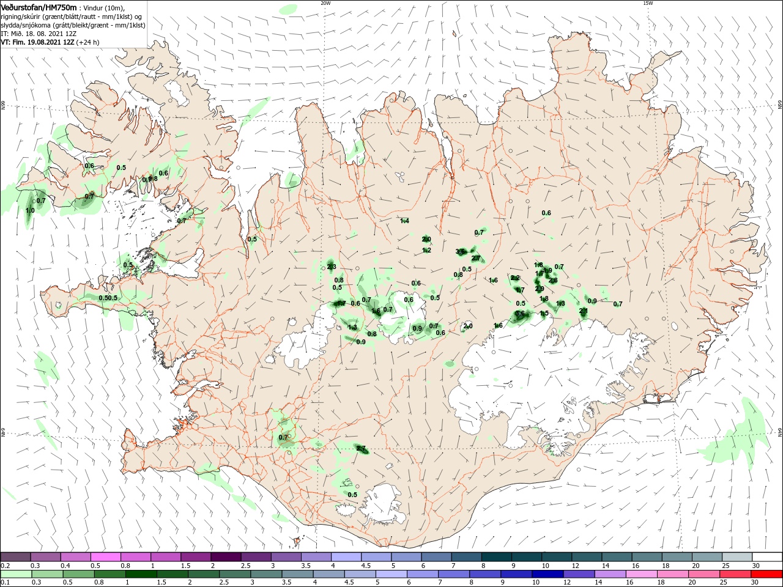Click the dark blue 10–12 swatch in bottom legend row
The image size is (783, 587).
[547, 574]
